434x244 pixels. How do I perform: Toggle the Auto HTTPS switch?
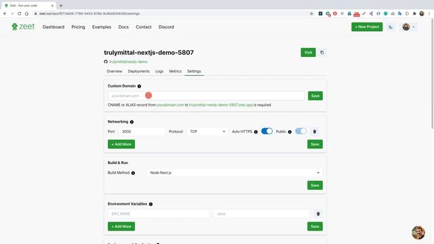[x=267, y=131]
